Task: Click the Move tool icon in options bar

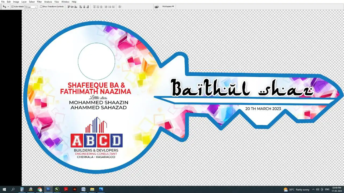Action: click(x=4, y=7)
